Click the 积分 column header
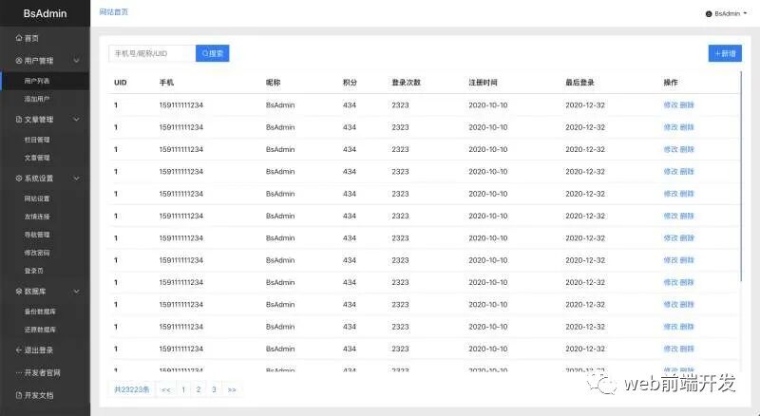This screenshot has width=760, height=416. (x=350, y=83)
